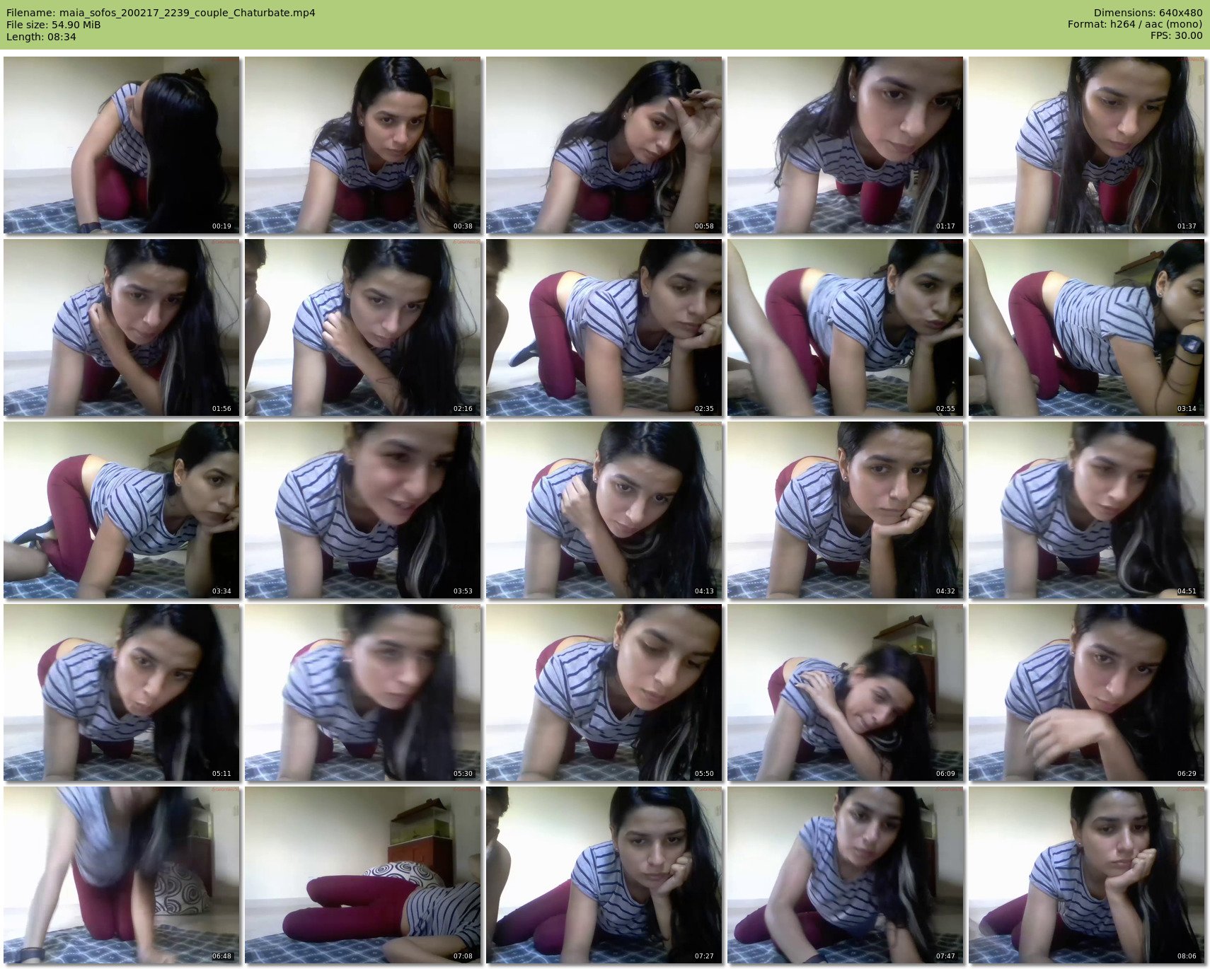Screen dimensions: 1210x969
Task: Open the 02:16 preview frame
Action: (363, 327)
